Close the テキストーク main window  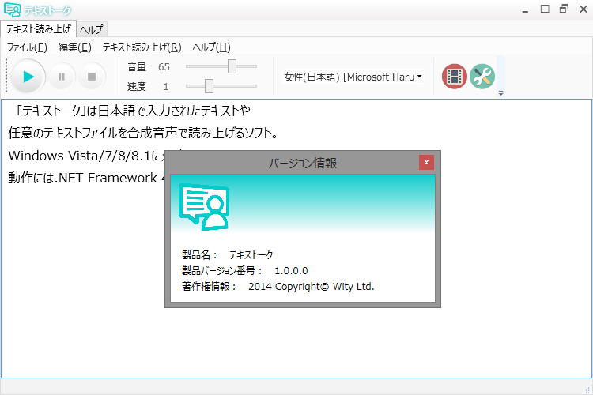point(584,9)
